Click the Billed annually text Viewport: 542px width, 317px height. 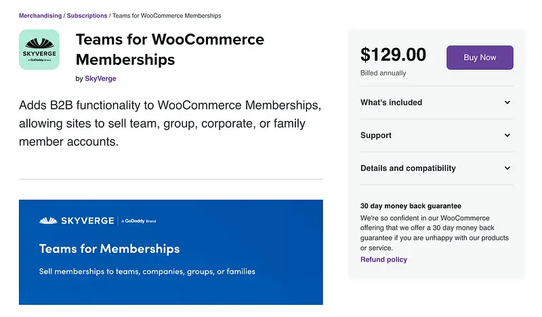pos(383,73)
